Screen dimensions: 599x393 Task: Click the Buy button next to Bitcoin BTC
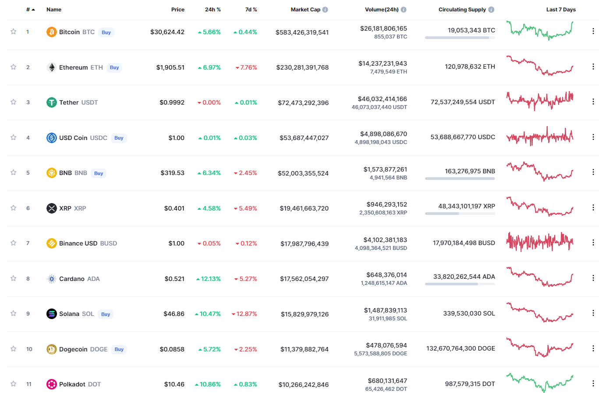(x=106, y=32)
